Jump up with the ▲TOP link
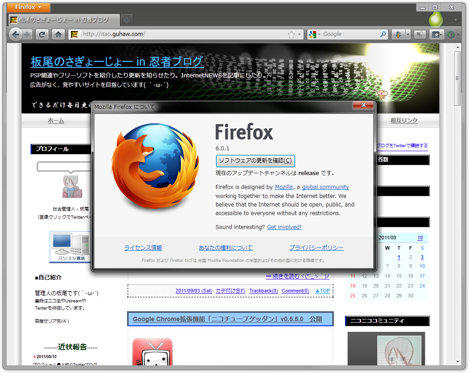The image size is (469, 373). tap(323, 291)
